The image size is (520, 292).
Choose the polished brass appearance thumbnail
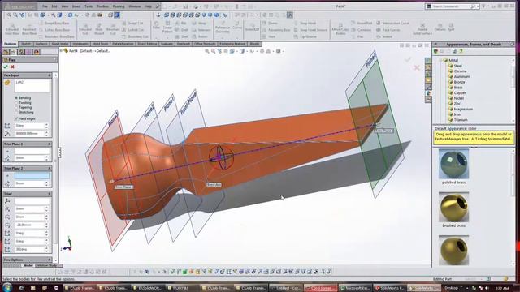click(453, 164)
